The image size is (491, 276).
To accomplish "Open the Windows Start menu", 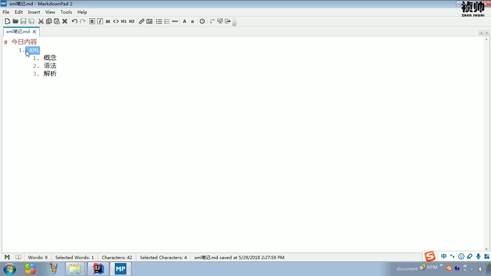I will coord(10,269).
